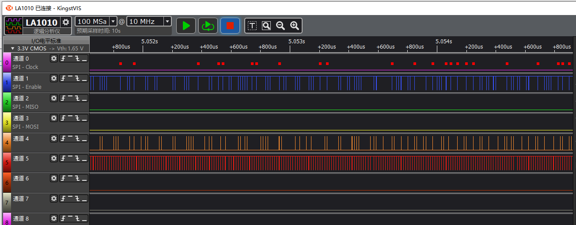Open settings gear for 通道 8
This screenshot has height=225, width=576.
tap(54, 218)
